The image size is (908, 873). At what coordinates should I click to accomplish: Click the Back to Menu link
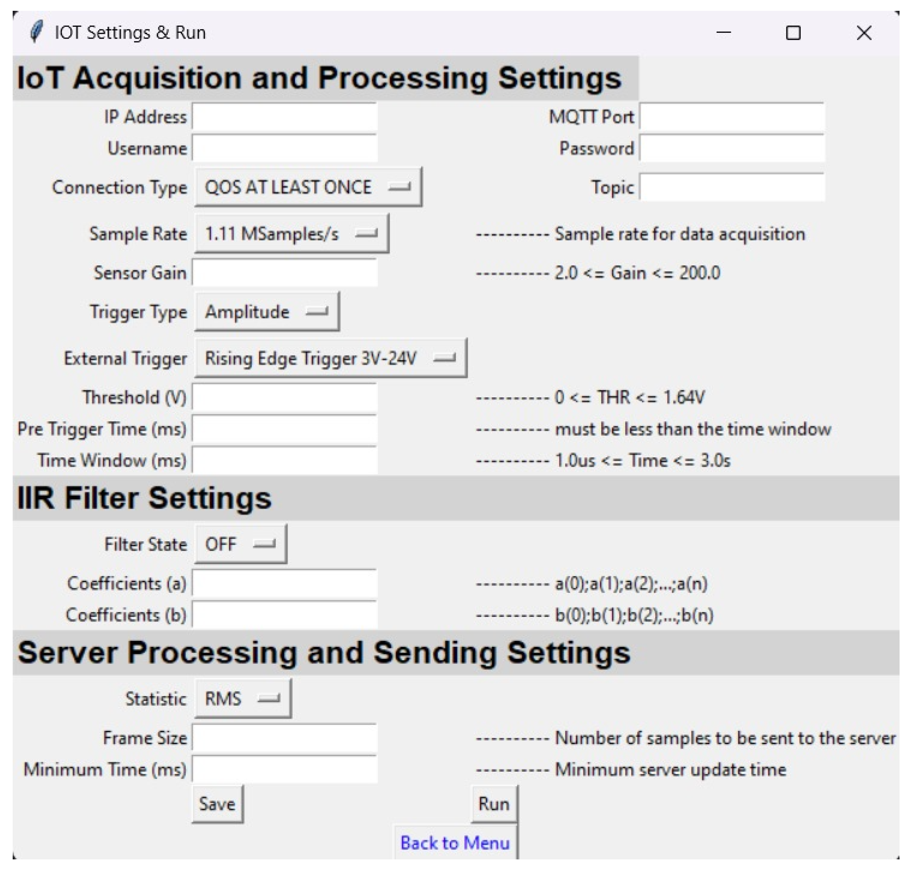(454, 843)
